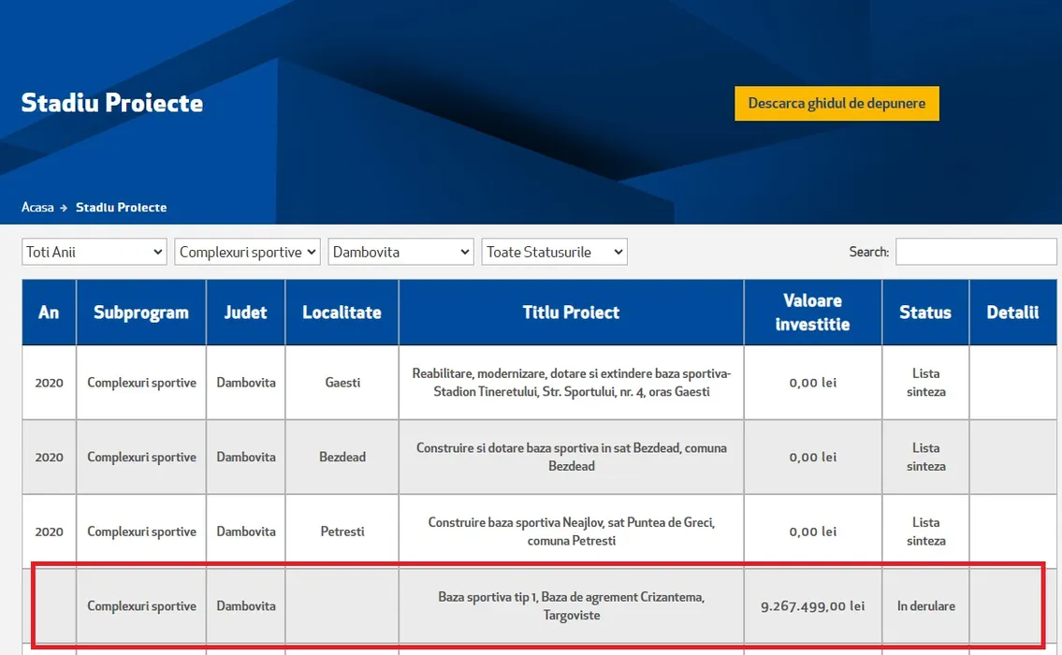Click the Detalii column header

pyautogui.click(x=1012, y=313)
